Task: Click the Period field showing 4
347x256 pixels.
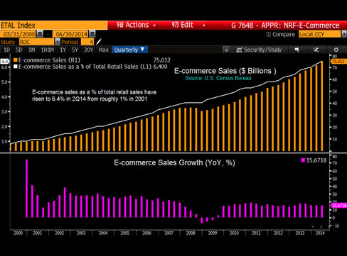Action: point(87,42)
